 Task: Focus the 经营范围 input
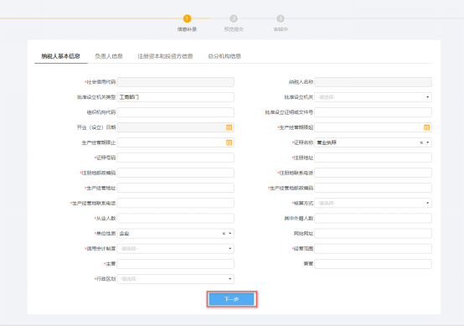pyautogui.click(x=373, y=249)
